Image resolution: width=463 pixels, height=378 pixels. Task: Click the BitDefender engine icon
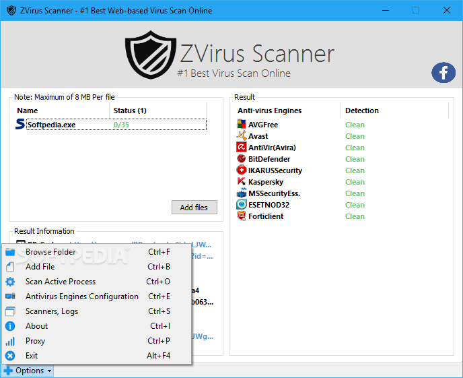pos(241,159)
